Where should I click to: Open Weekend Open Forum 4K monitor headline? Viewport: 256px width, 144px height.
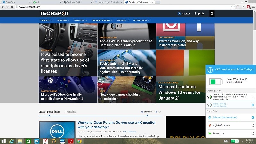(116, 125)
